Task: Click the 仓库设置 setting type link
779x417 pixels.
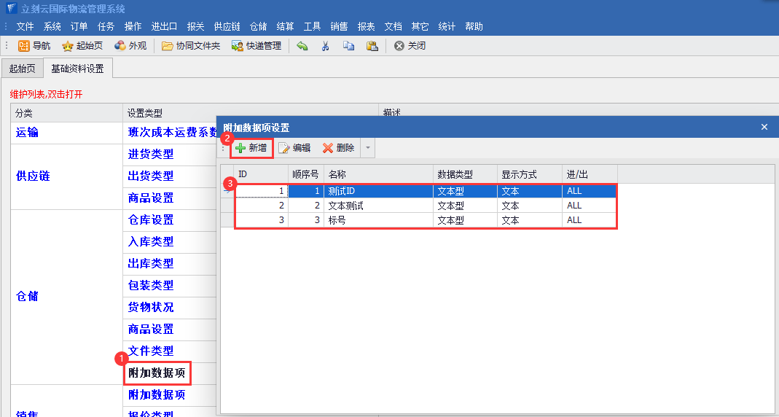Action: coord(151,220)
